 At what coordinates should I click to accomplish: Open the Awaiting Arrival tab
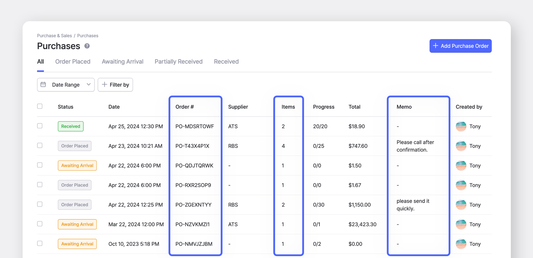click(122, 61)
